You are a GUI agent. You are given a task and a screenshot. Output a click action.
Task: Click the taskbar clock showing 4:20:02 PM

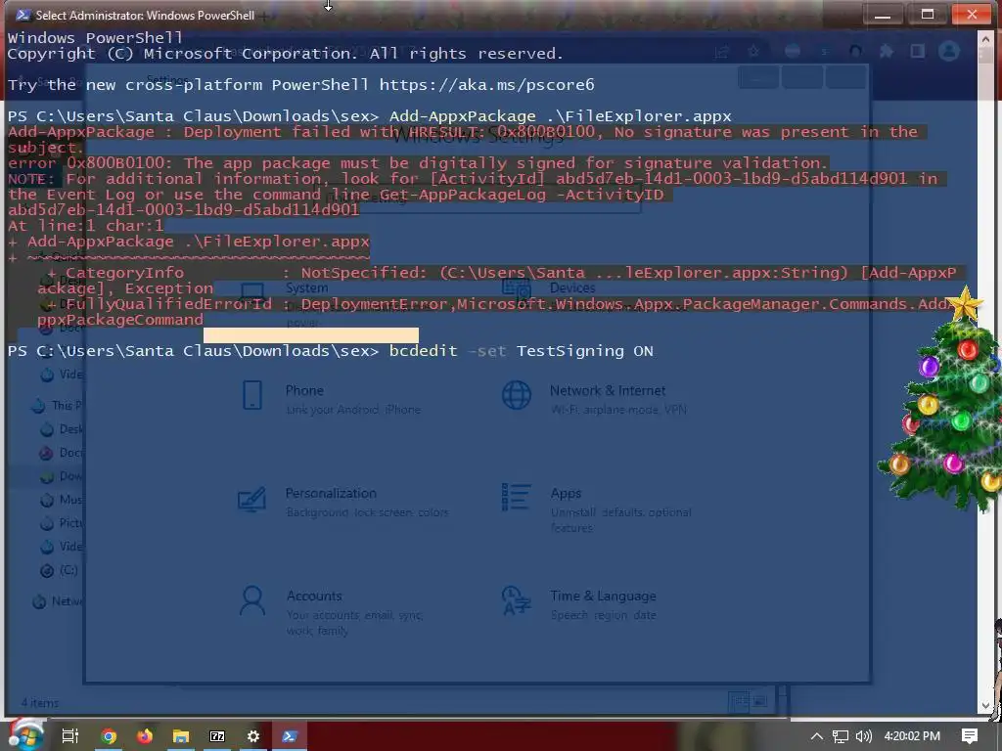pos(912,736)
